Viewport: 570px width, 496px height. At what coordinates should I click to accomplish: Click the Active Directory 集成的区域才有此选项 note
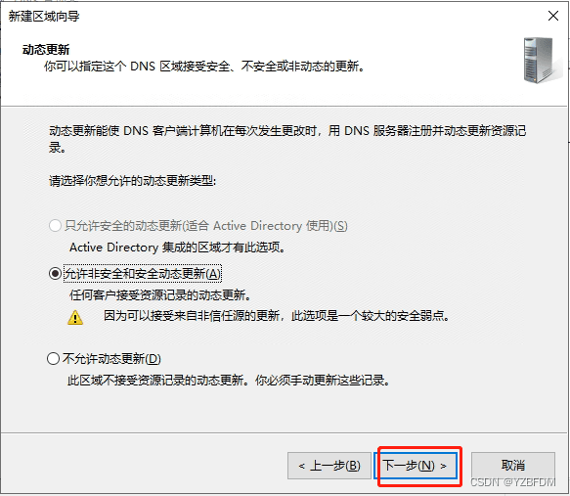pos(177,248)
